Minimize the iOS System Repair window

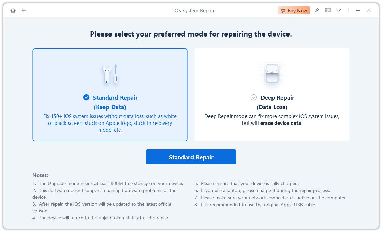358,11
